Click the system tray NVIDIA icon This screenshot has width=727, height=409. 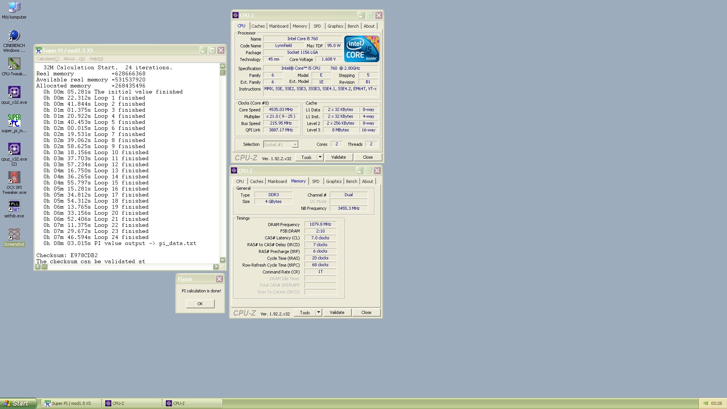tap(705, 403)
